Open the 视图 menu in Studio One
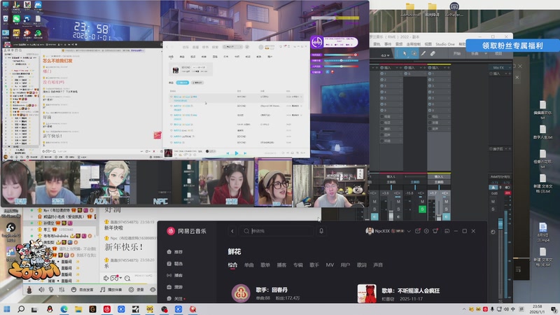This screenshot has width=560, height=315. 428,44
